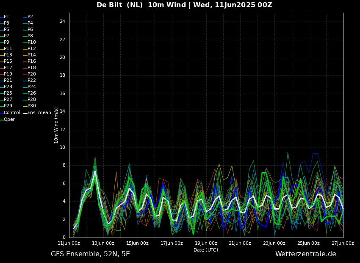The image size is (360, 263).
Task: Select the P12 legend label
Action: pos(32,49)
